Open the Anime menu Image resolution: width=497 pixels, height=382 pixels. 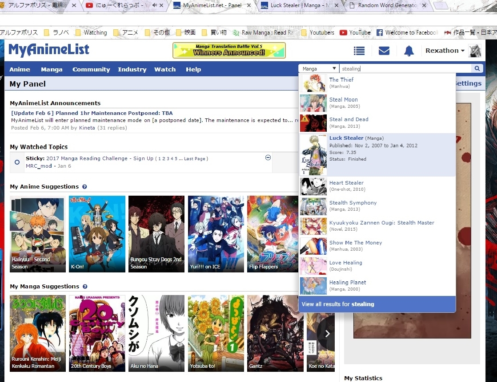20,69
